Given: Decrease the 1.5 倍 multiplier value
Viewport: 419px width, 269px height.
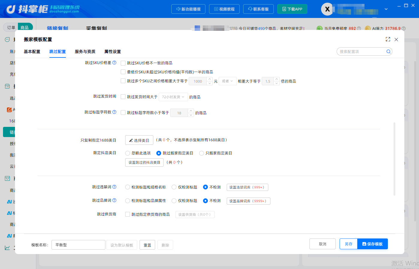Looking at the screenshot, I should click(x=277, y=83).
